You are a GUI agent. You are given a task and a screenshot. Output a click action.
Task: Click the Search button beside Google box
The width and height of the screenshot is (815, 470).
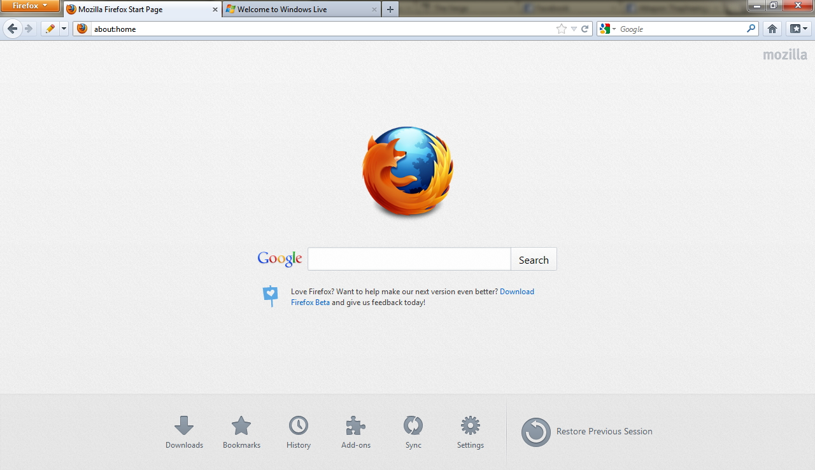[534, 260]
